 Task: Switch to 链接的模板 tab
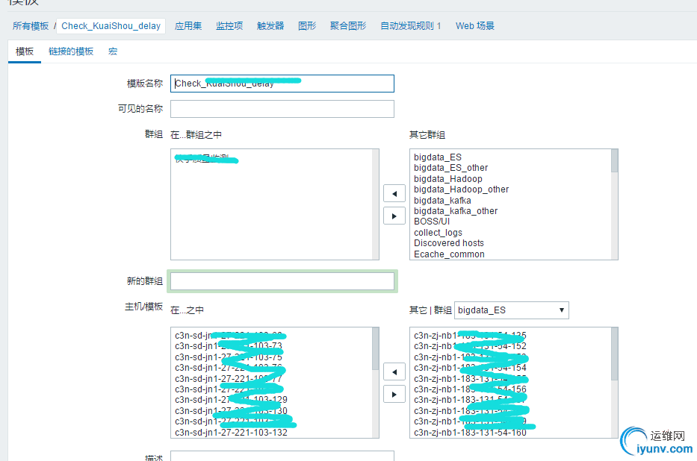coord(71,51)
